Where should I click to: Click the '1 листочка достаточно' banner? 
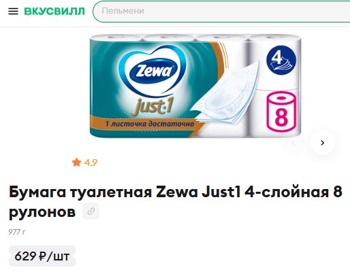tap(150, 124)
